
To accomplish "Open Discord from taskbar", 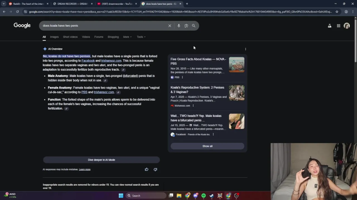I will click(x=196, y=196).
